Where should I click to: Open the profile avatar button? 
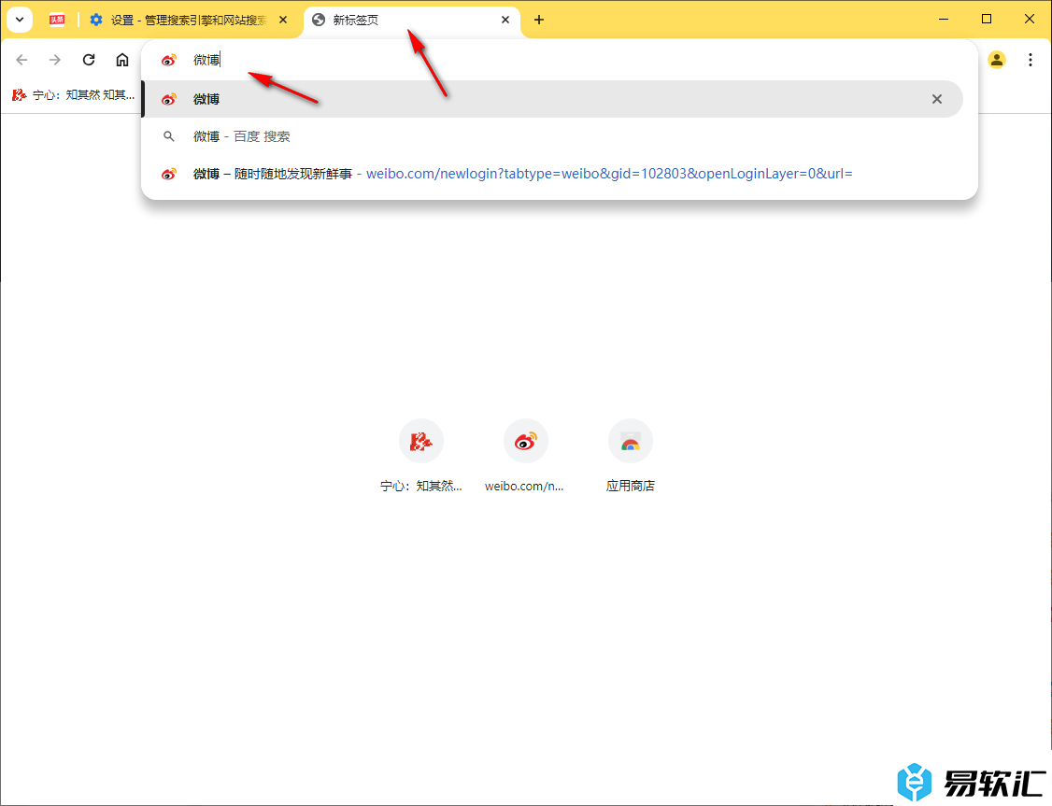click(997, 60)
